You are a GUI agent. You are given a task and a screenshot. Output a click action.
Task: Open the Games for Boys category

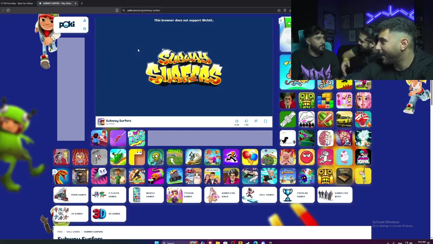335,195
